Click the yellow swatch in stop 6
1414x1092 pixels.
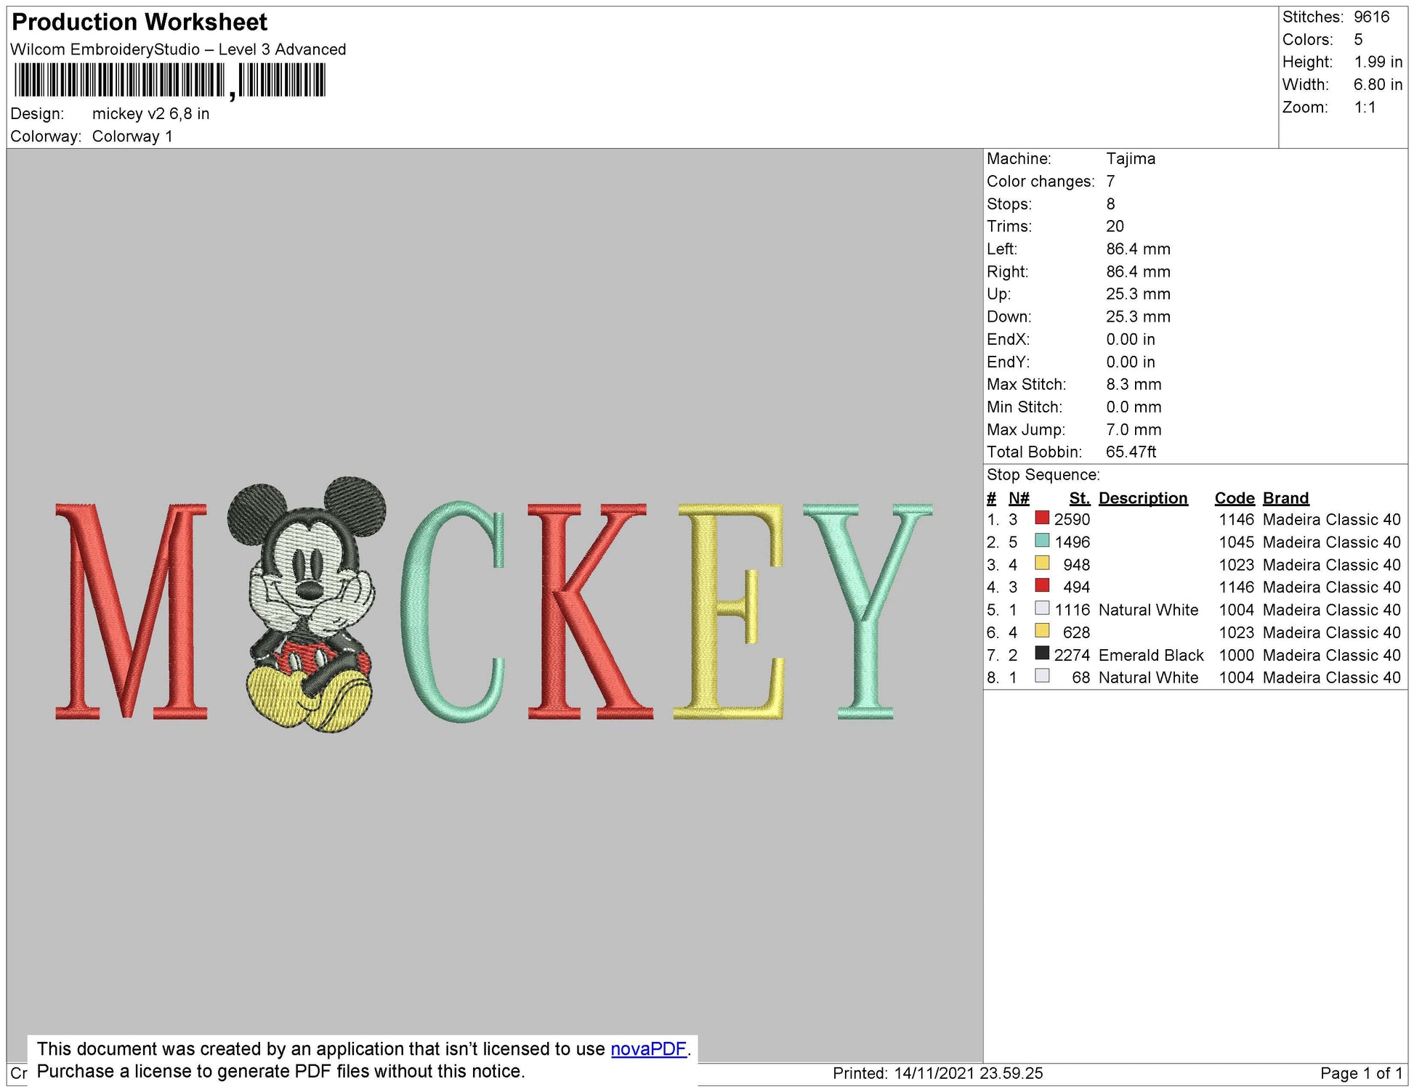click(1042, 631)
